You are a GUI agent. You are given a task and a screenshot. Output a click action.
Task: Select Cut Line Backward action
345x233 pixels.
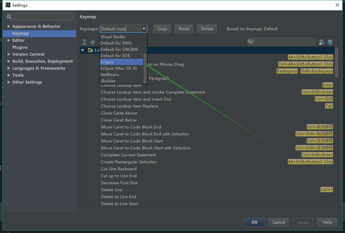click(119, 169)
